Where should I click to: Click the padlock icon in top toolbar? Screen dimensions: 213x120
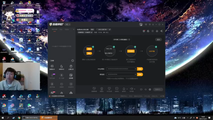click(148, 31)
